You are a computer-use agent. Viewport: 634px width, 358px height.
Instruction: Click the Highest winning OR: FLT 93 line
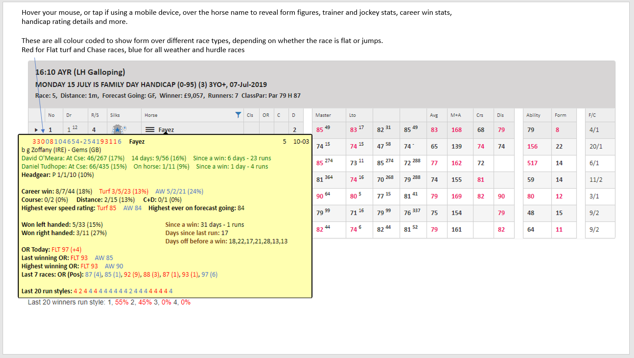point(73,266)
